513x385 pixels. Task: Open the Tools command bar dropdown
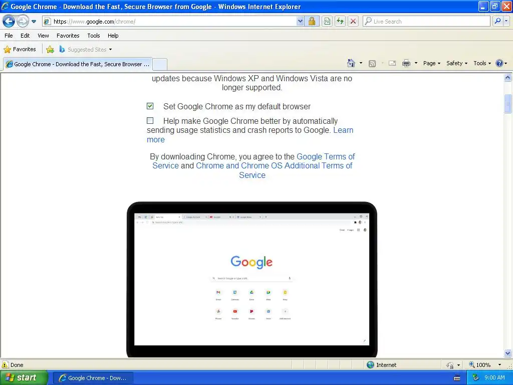tap(482, 63)
